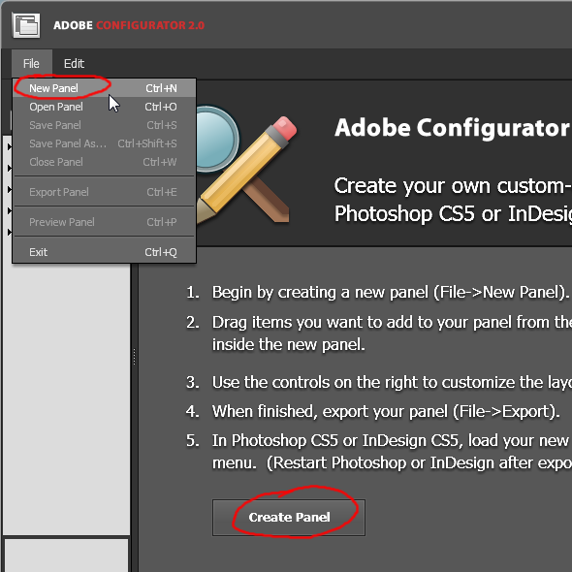Click the Adobe Configurator app icon
The width and height of the screenshot is (572, 572).
pos(26,25)
